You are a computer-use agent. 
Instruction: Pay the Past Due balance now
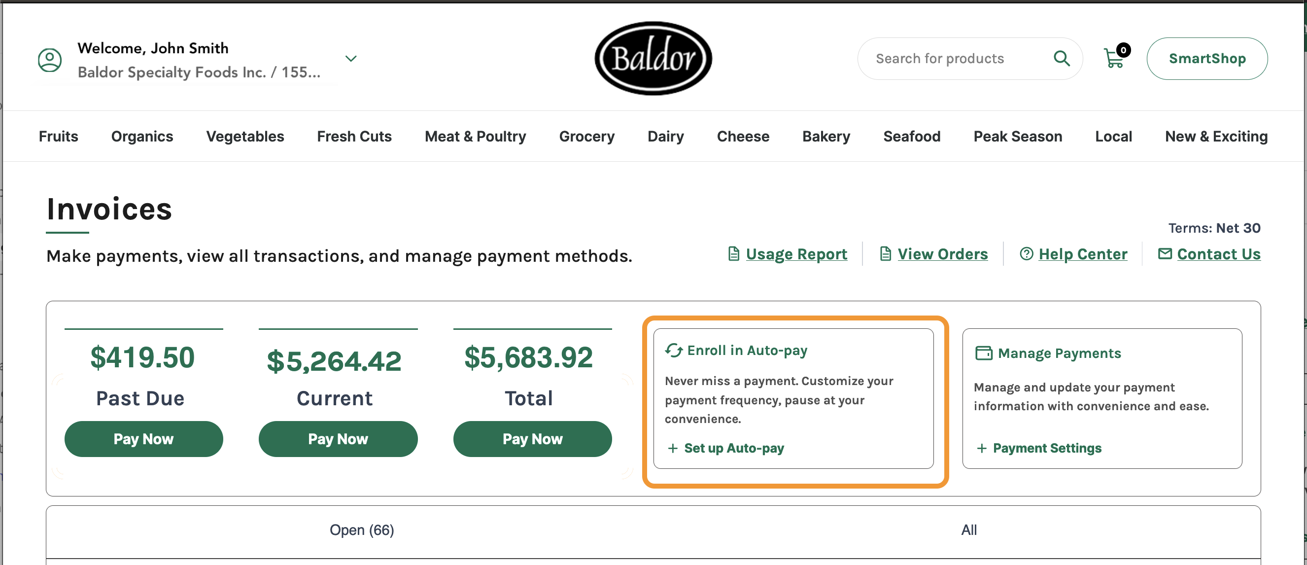143,439
